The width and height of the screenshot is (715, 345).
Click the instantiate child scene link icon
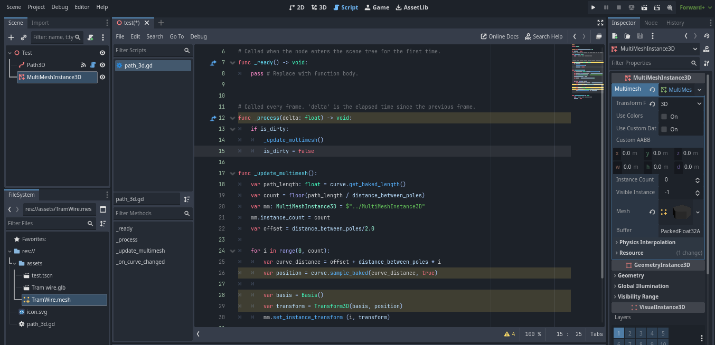click(x=24, y=37)
